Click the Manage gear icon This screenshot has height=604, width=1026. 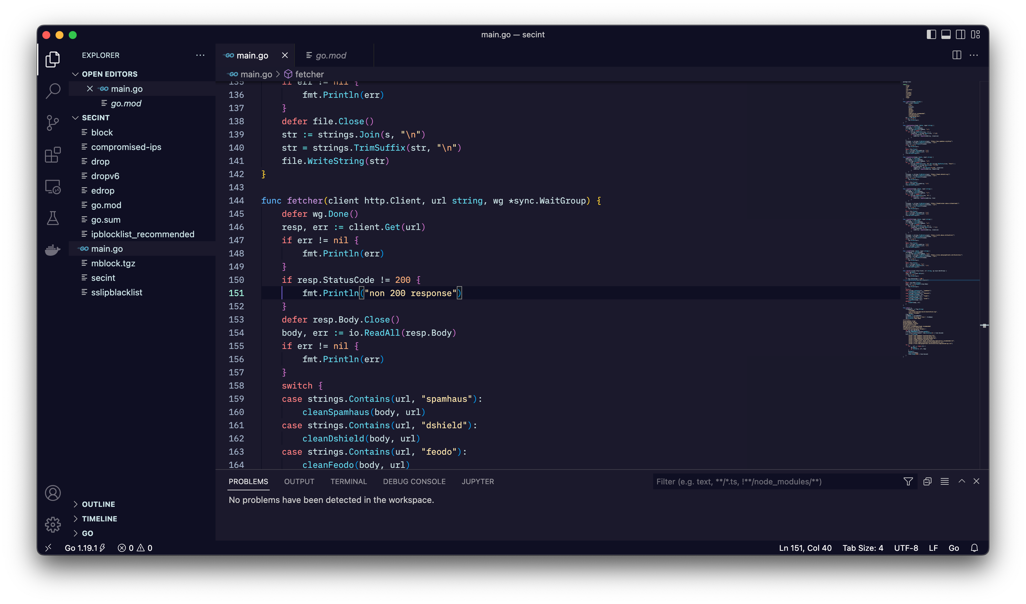coord(53,525)
